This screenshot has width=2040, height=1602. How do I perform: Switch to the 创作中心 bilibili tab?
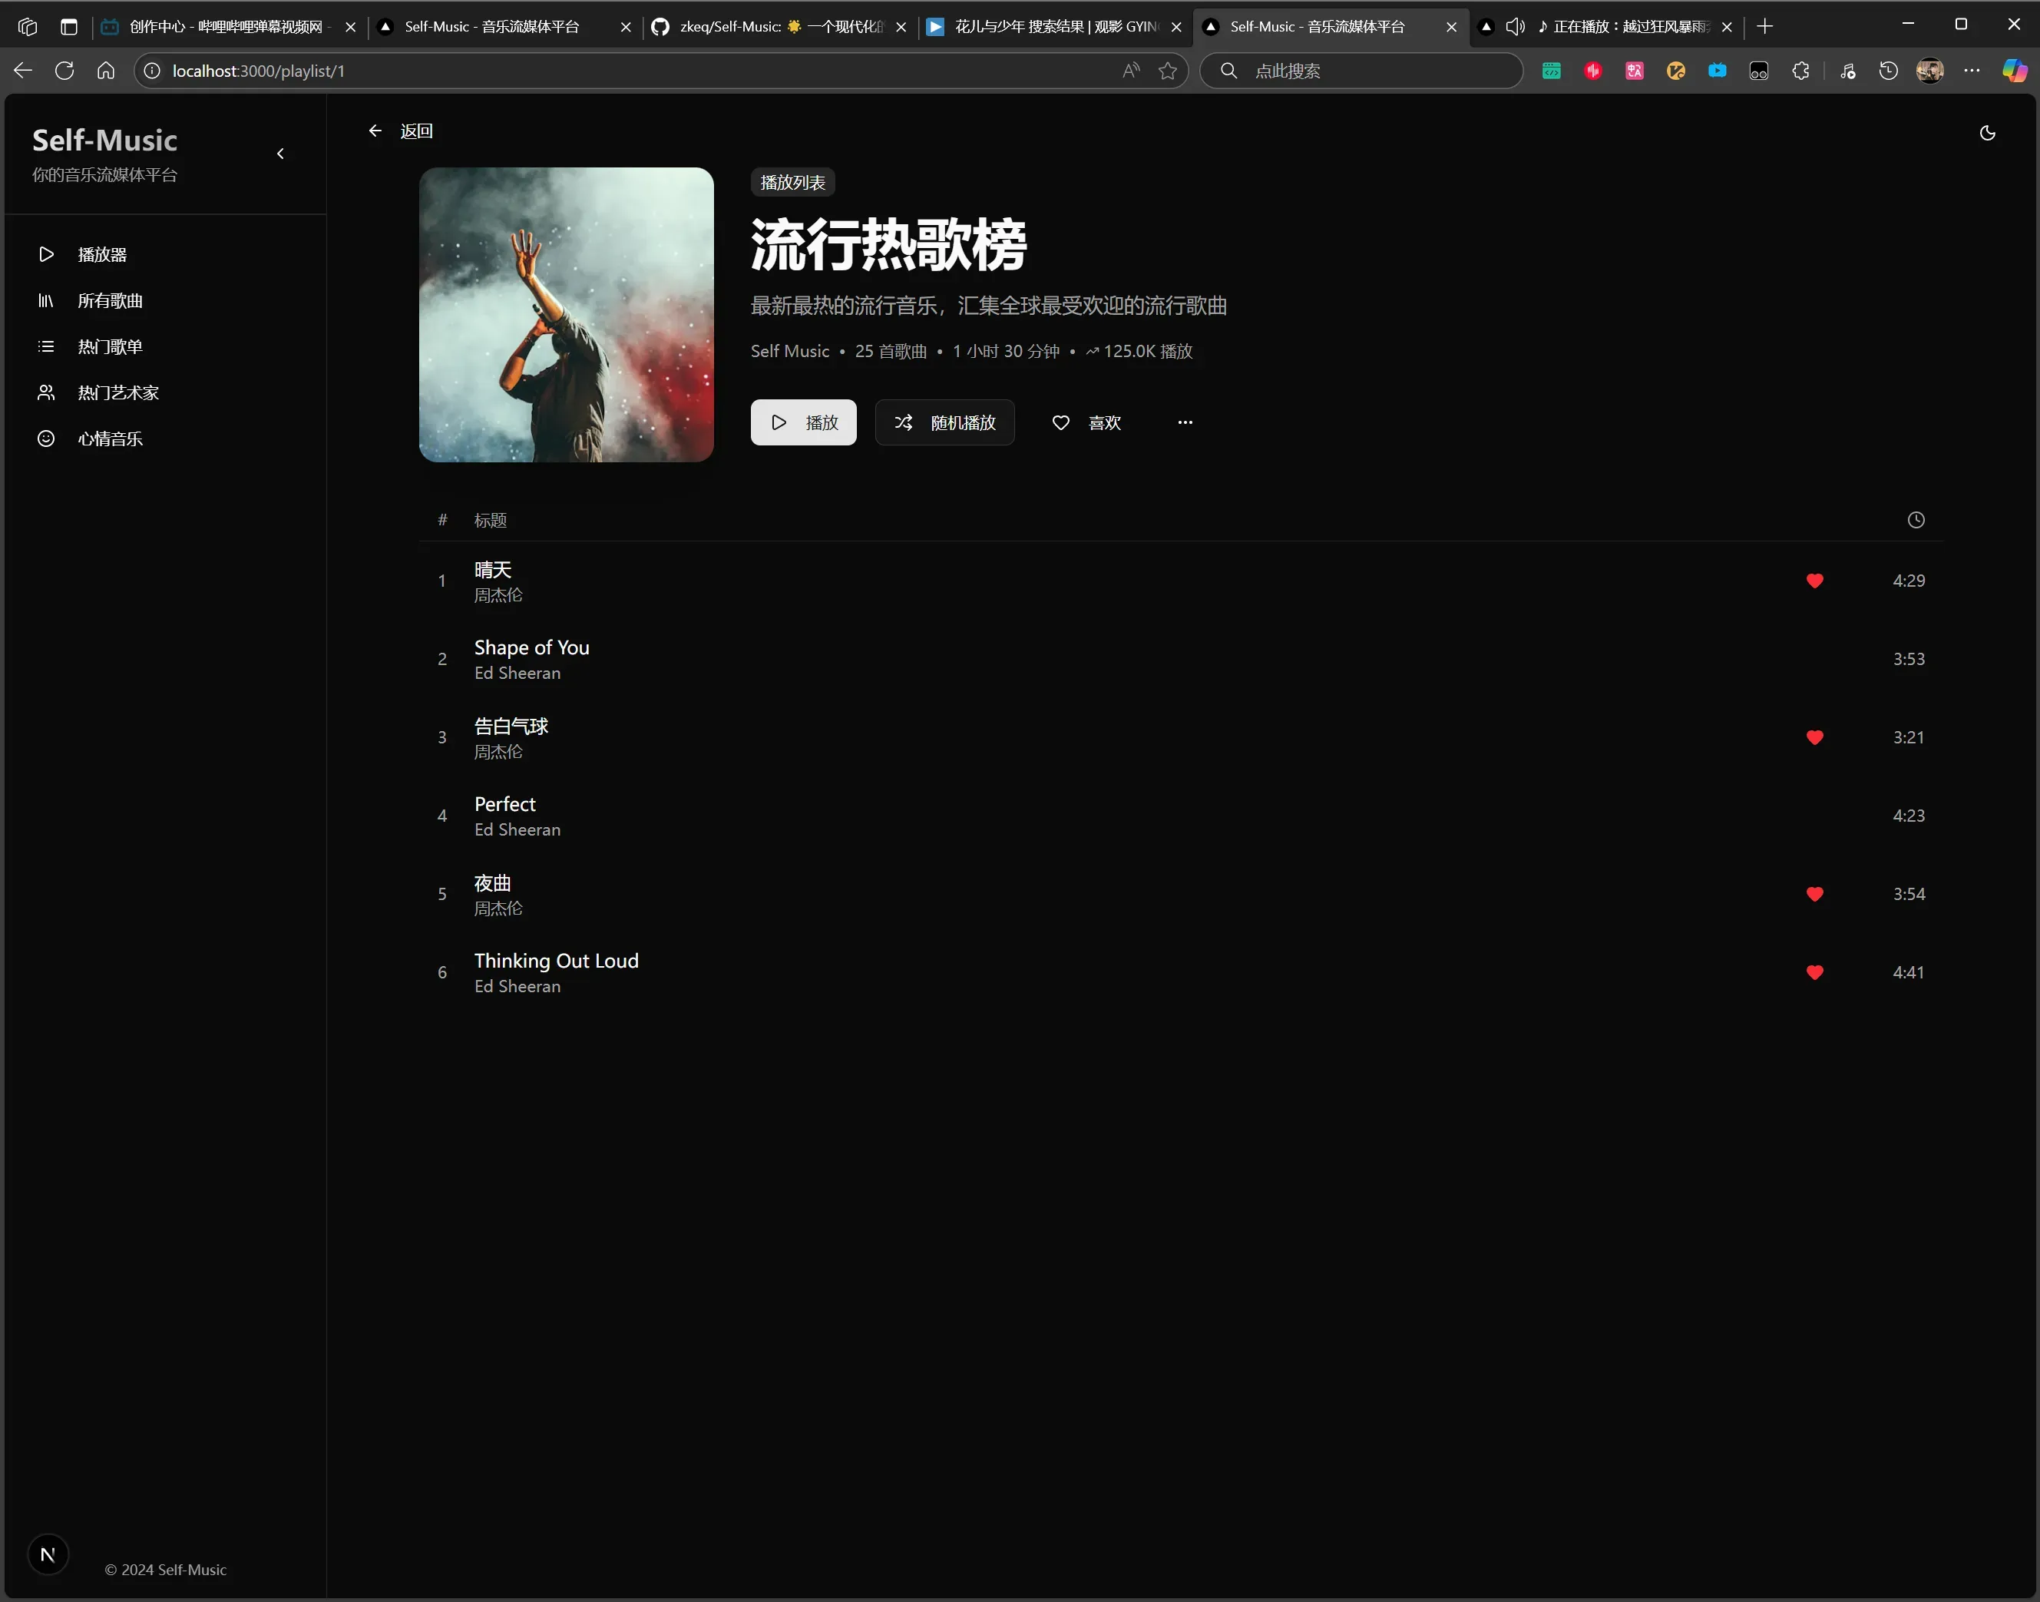(x=225, y=26)
